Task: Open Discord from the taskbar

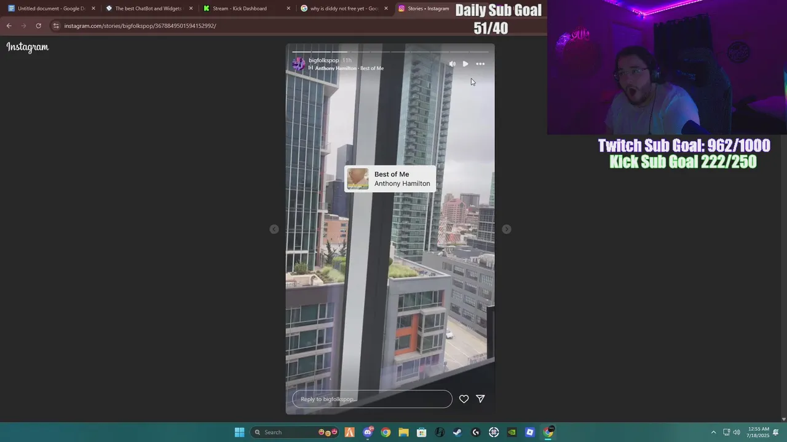Action: click(368, 432)
